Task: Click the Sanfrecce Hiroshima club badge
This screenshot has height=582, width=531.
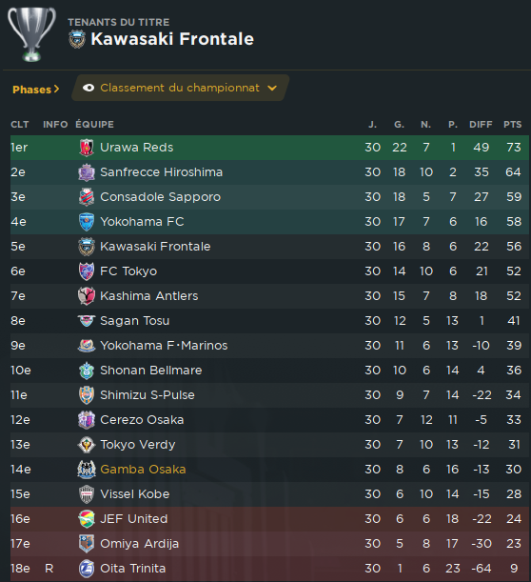Action: (x=87, y=172)
